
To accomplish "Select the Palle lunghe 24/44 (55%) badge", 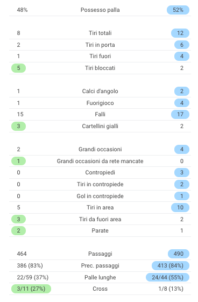I will [x=167, y=277].
